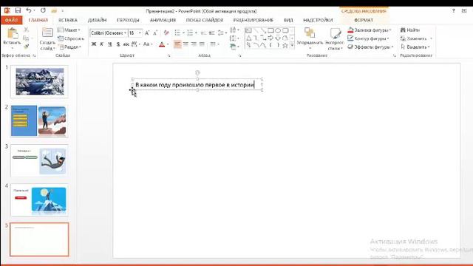This screenshot has height=266, width=473.
Task: Open Контур фигуры outline dropdown
Action: coord(368,38)
